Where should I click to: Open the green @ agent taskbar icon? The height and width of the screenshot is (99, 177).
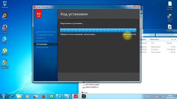[52, 97]
